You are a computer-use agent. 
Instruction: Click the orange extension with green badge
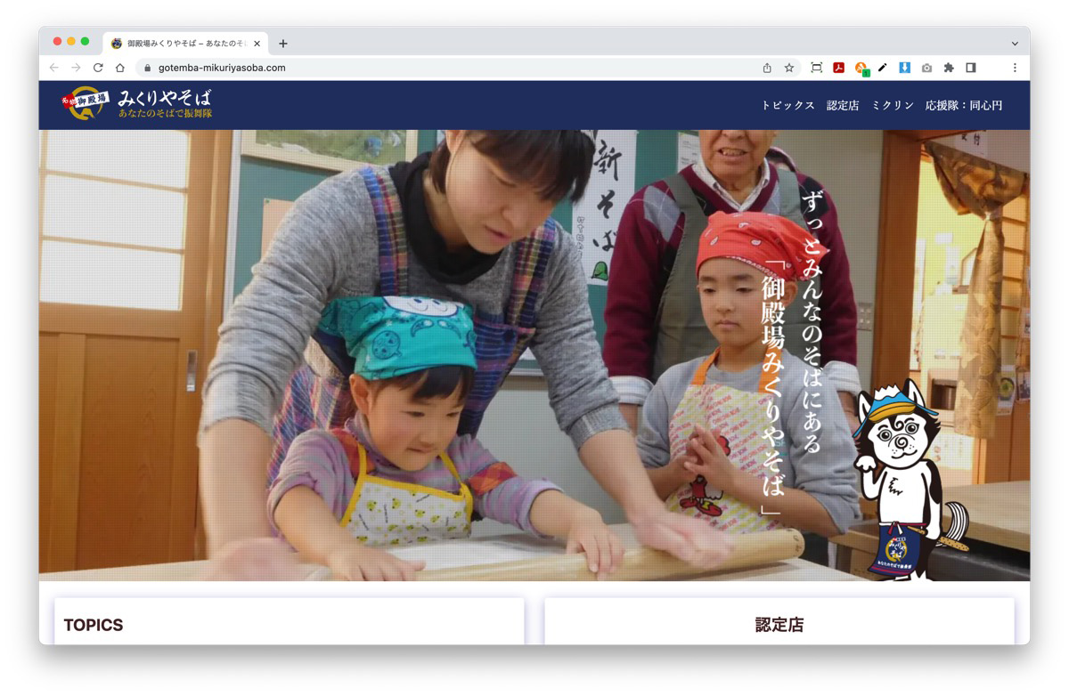(861, 68)
